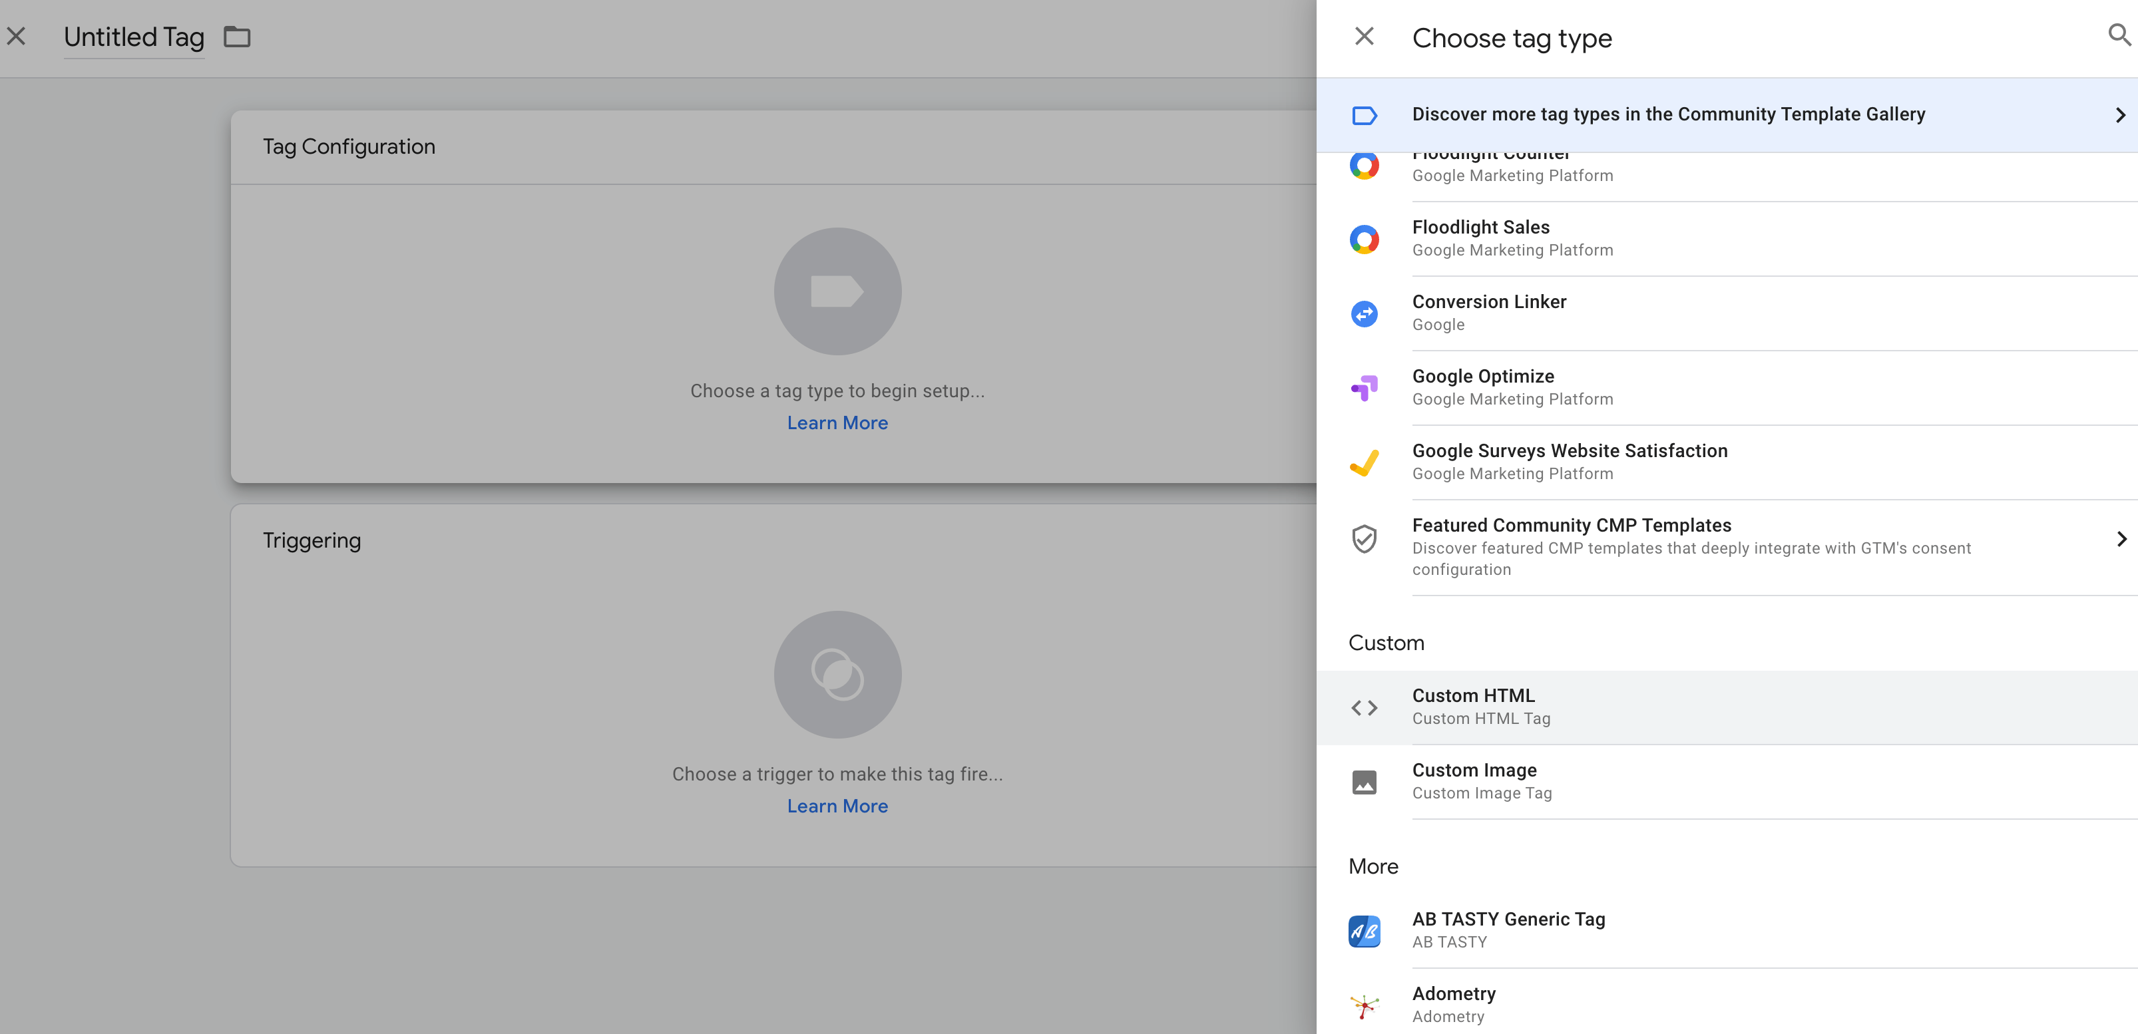Viewport: 2138px width, 1034px height.
Task: Click the Custom Image picture icon
Action: click(1364, 782)
